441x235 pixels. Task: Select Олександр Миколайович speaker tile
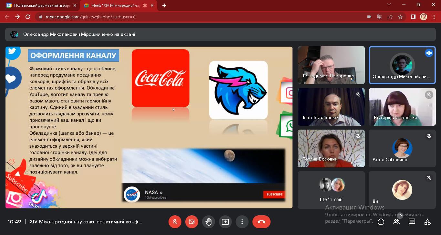[402, 65]
